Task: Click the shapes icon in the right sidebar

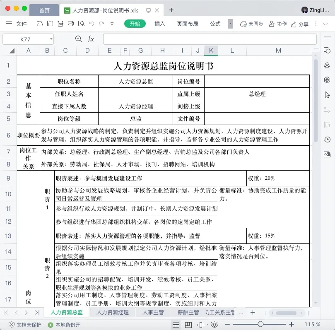Action: [x=327, y=51]
